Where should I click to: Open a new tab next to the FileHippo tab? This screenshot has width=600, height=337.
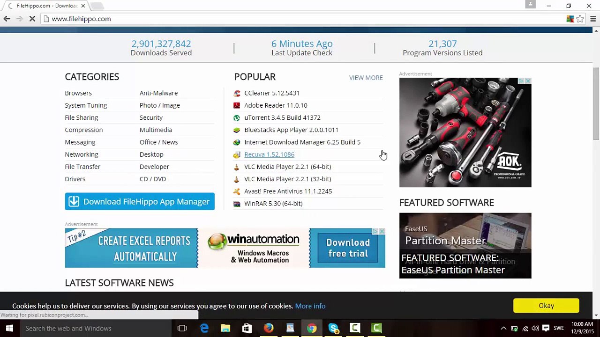(97, 6)
